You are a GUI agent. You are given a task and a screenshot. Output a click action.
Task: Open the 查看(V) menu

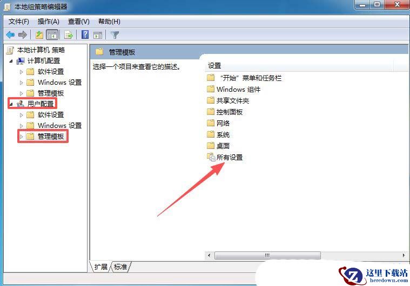tap(79, 22)
